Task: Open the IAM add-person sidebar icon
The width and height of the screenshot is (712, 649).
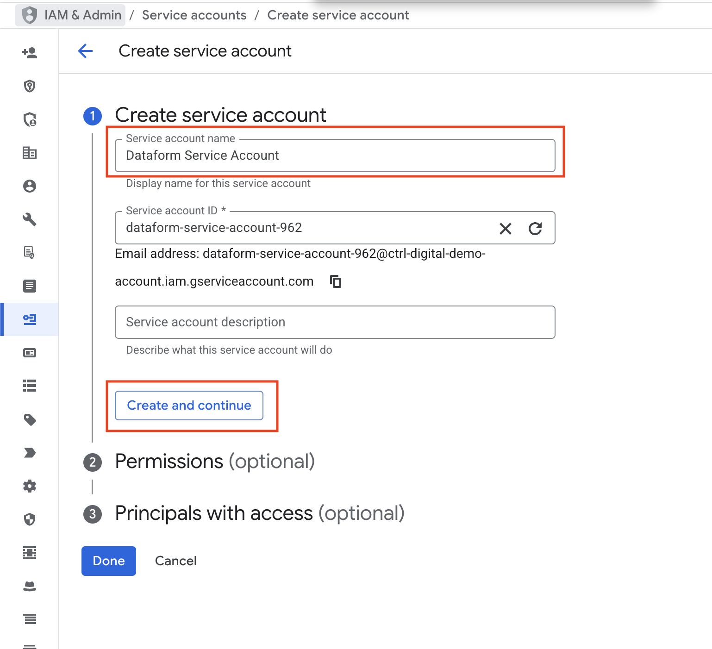Action: pyautogui.click(x=30, y=53)
